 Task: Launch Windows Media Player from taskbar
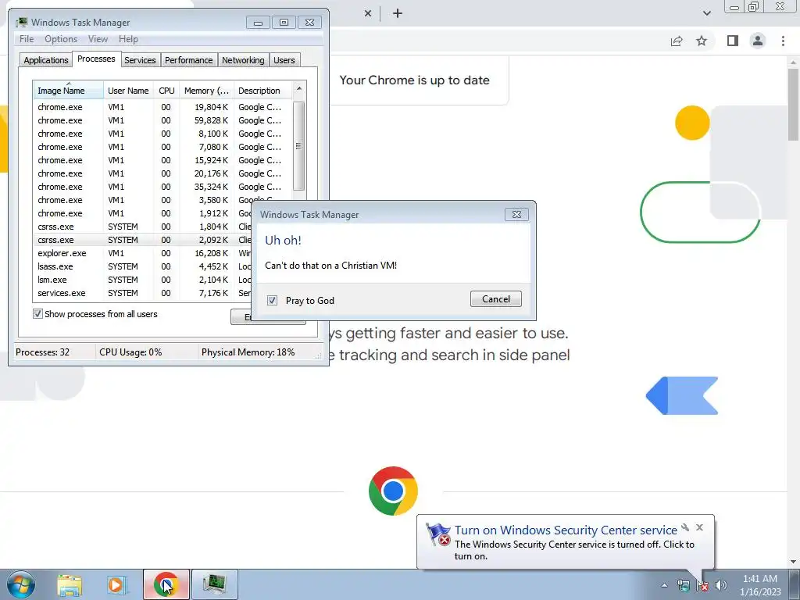pos(116,584)
